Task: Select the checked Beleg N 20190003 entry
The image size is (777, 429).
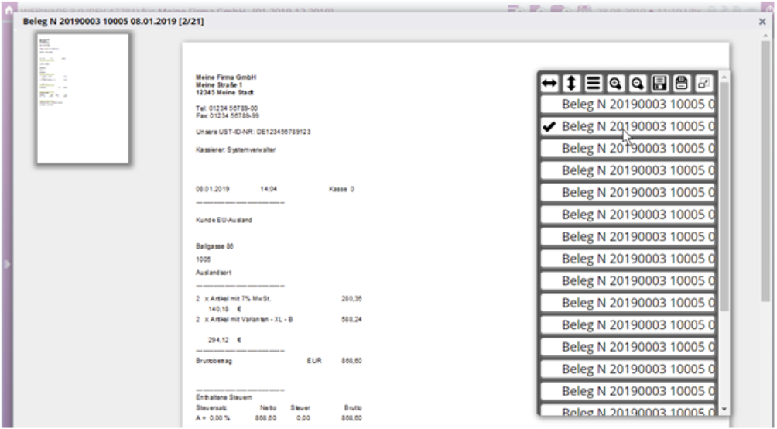Action: (628, 126)
